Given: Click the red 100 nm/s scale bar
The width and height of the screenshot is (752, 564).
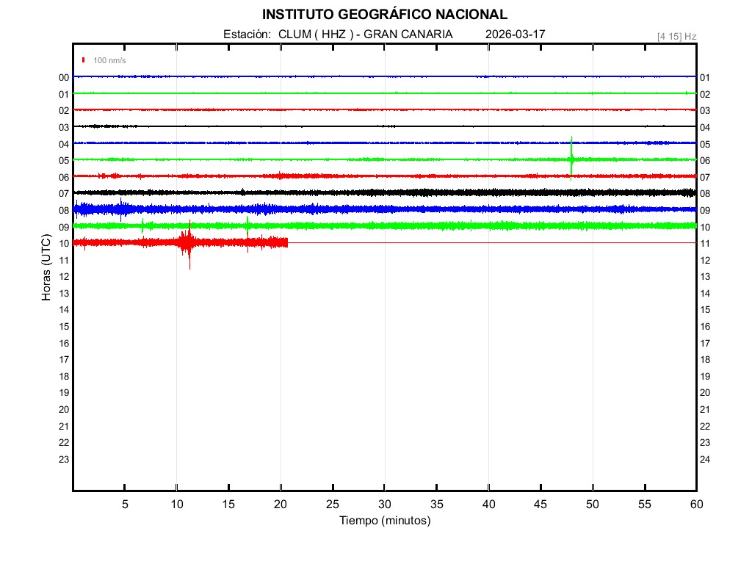Looking at the screenshot, I should tap(84, 59).
